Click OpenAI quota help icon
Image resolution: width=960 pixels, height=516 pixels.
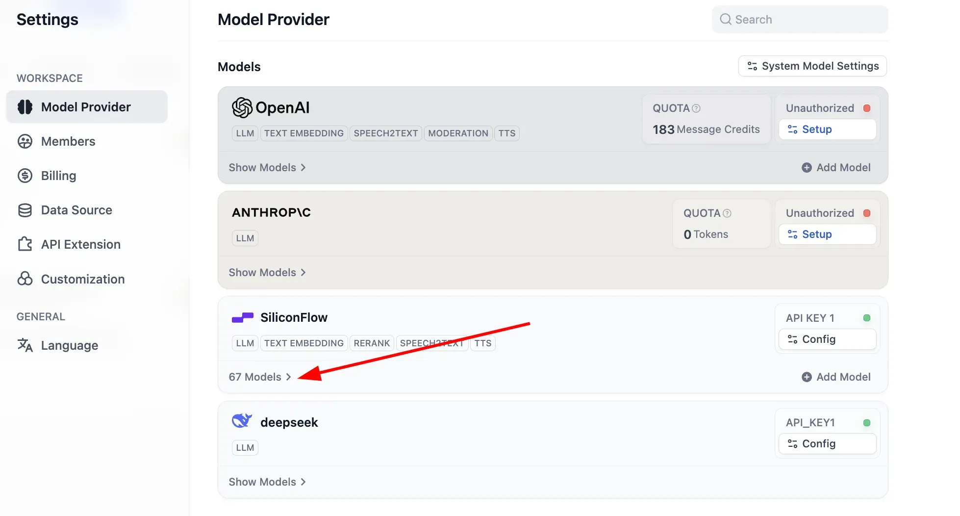[x=696, y=108]
